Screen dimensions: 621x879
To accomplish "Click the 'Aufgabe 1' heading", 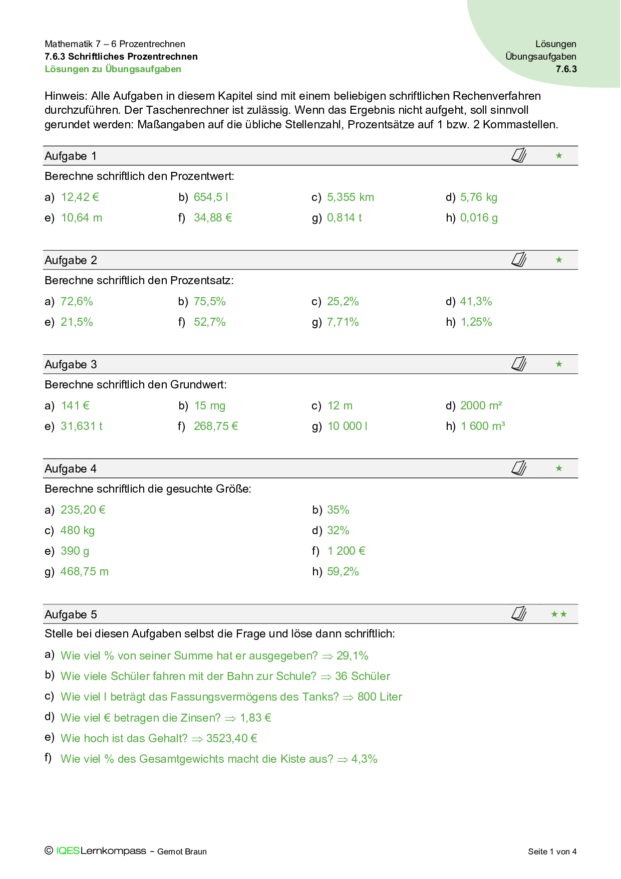I will click(71, 156).
